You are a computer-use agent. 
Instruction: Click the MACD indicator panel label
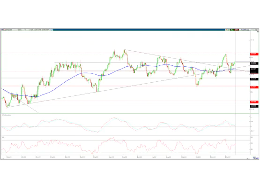[6, 115]
